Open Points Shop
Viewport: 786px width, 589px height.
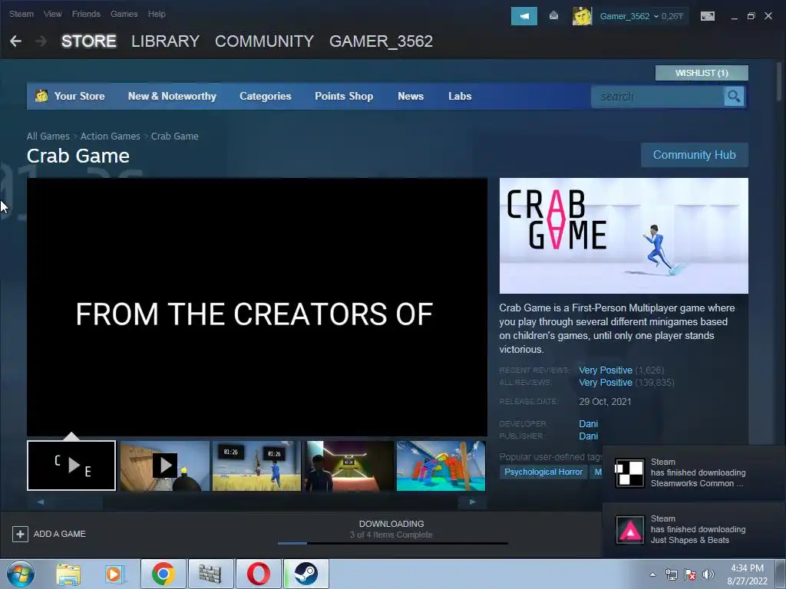[344, 96]
